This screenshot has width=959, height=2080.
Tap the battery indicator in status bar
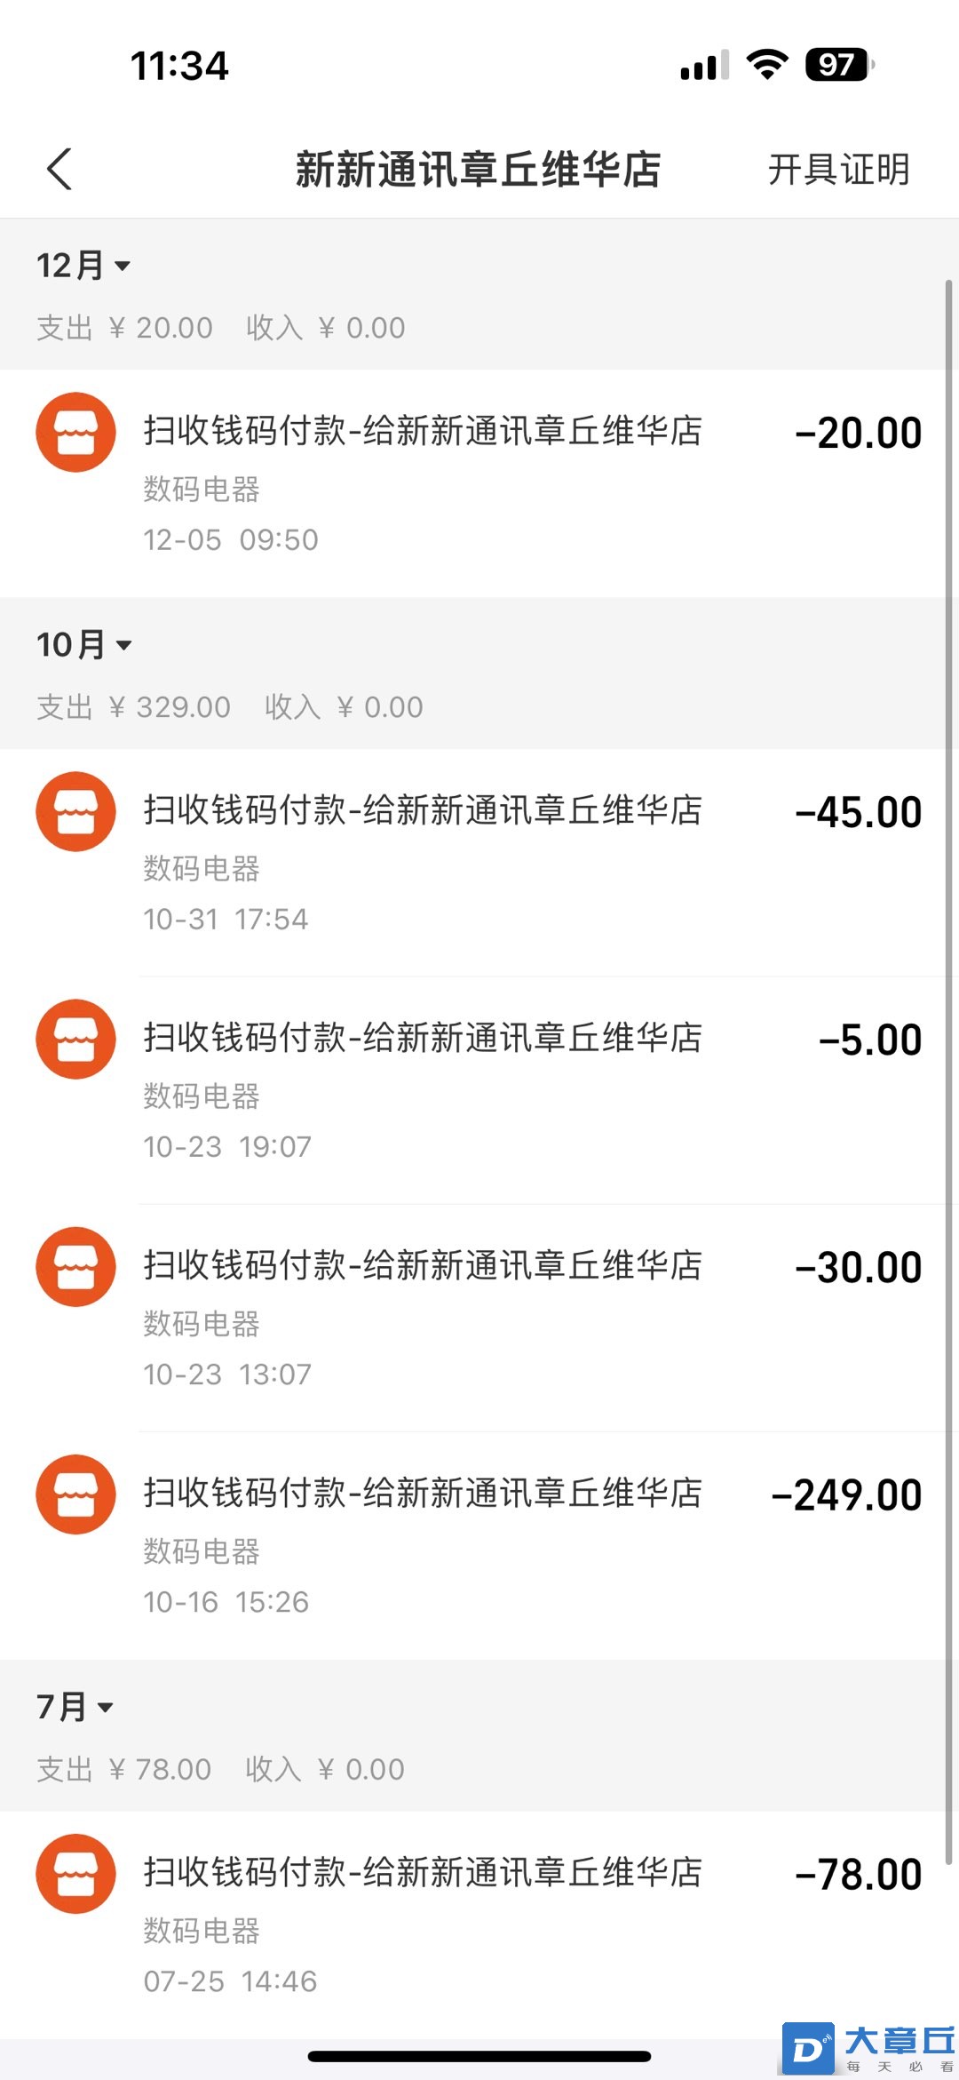839,65
